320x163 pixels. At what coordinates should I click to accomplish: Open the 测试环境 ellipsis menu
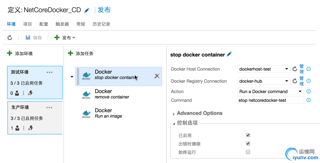tap(50, 72)
